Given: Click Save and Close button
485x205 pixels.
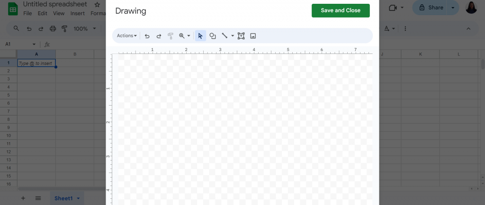Looking at the screenshot, I should point(341,10).
